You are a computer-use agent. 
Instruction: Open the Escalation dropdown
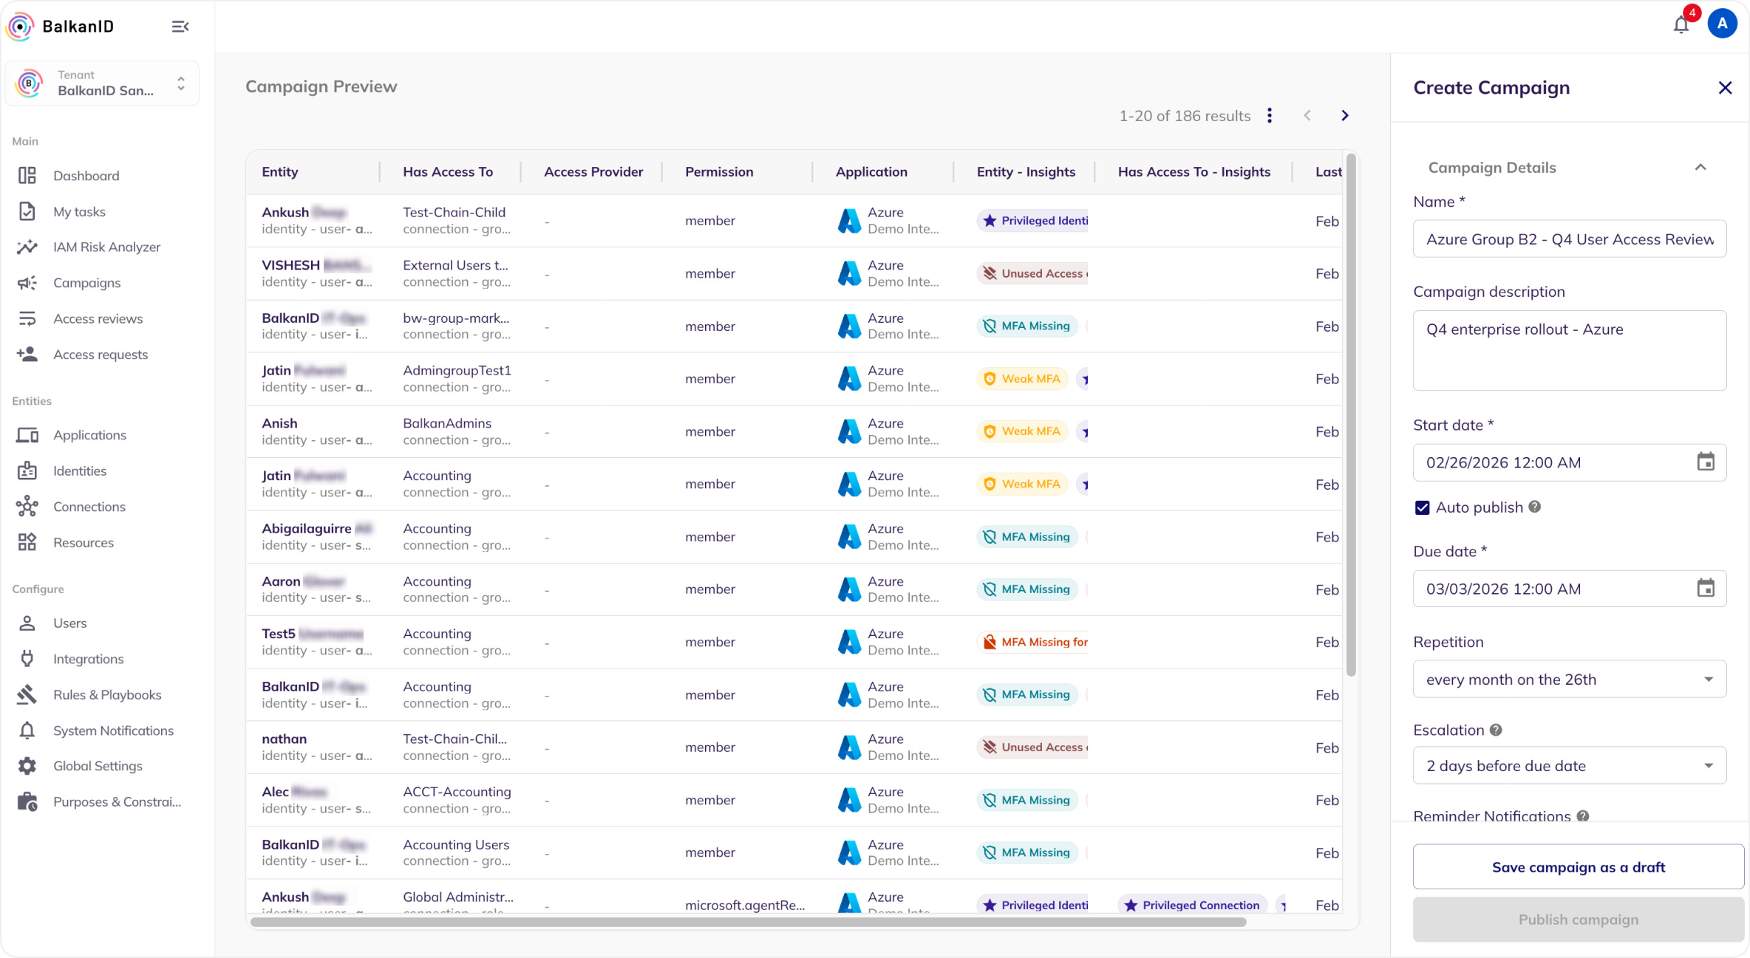click(1569, 765)
